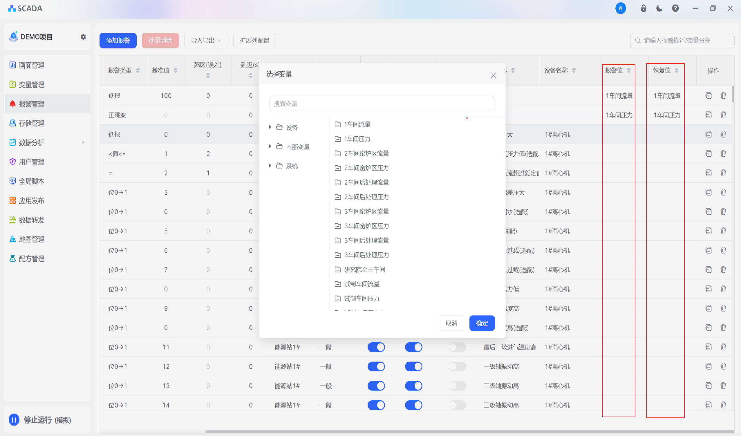Screen dimensions: 741x436
Task: Expand the 设备 tree folder
Action: tap(270, 127)
